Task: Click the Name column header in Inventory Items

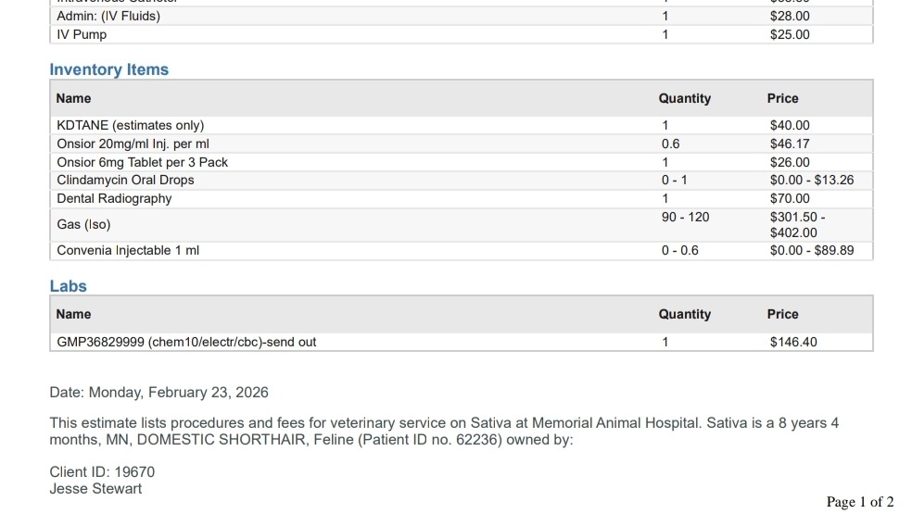Action: pyautogui.click(x=73, y=98)
